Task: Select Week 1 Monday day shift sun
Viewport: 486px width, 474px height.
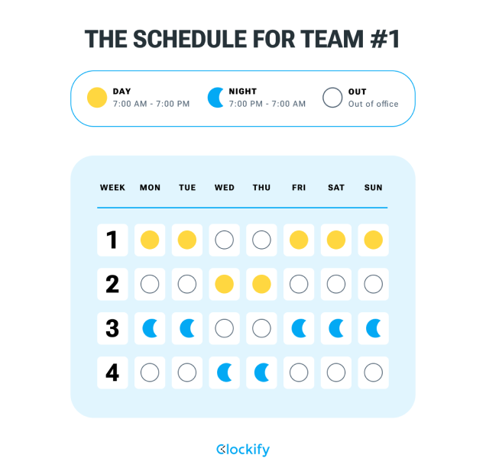Action: 150,240
